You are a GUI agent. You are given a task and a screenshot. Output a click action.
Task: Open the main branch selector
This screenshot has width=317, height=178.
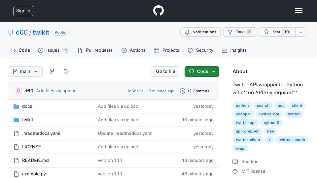tap(25, 72)
